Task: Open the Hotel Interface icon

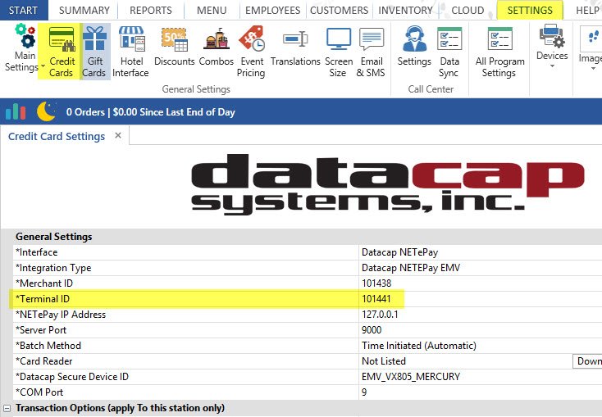Action: click(132, 51)
